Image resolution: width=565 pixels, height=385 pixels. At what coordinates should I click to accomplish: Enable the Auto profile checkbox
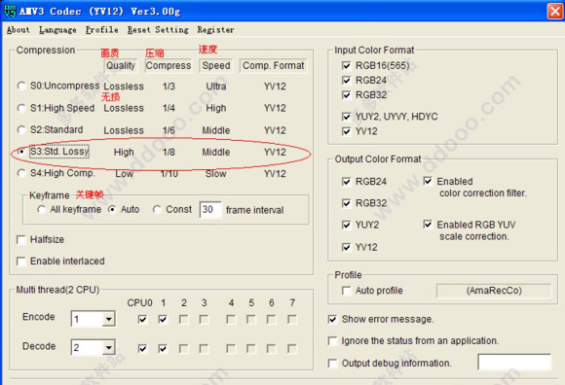pos(346,291)
